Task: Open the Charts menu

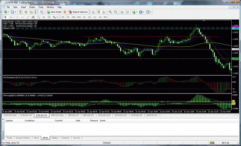Action: click(32, 7)
